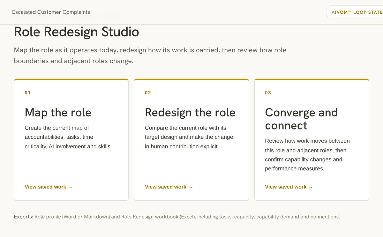
Task: Open the AIVOM Loop State button
Action: point(355,12)
